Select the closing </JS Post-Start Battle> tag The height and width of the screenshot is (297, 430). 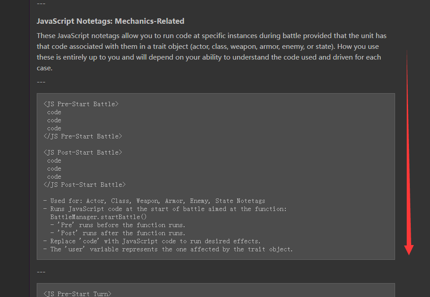85,185
